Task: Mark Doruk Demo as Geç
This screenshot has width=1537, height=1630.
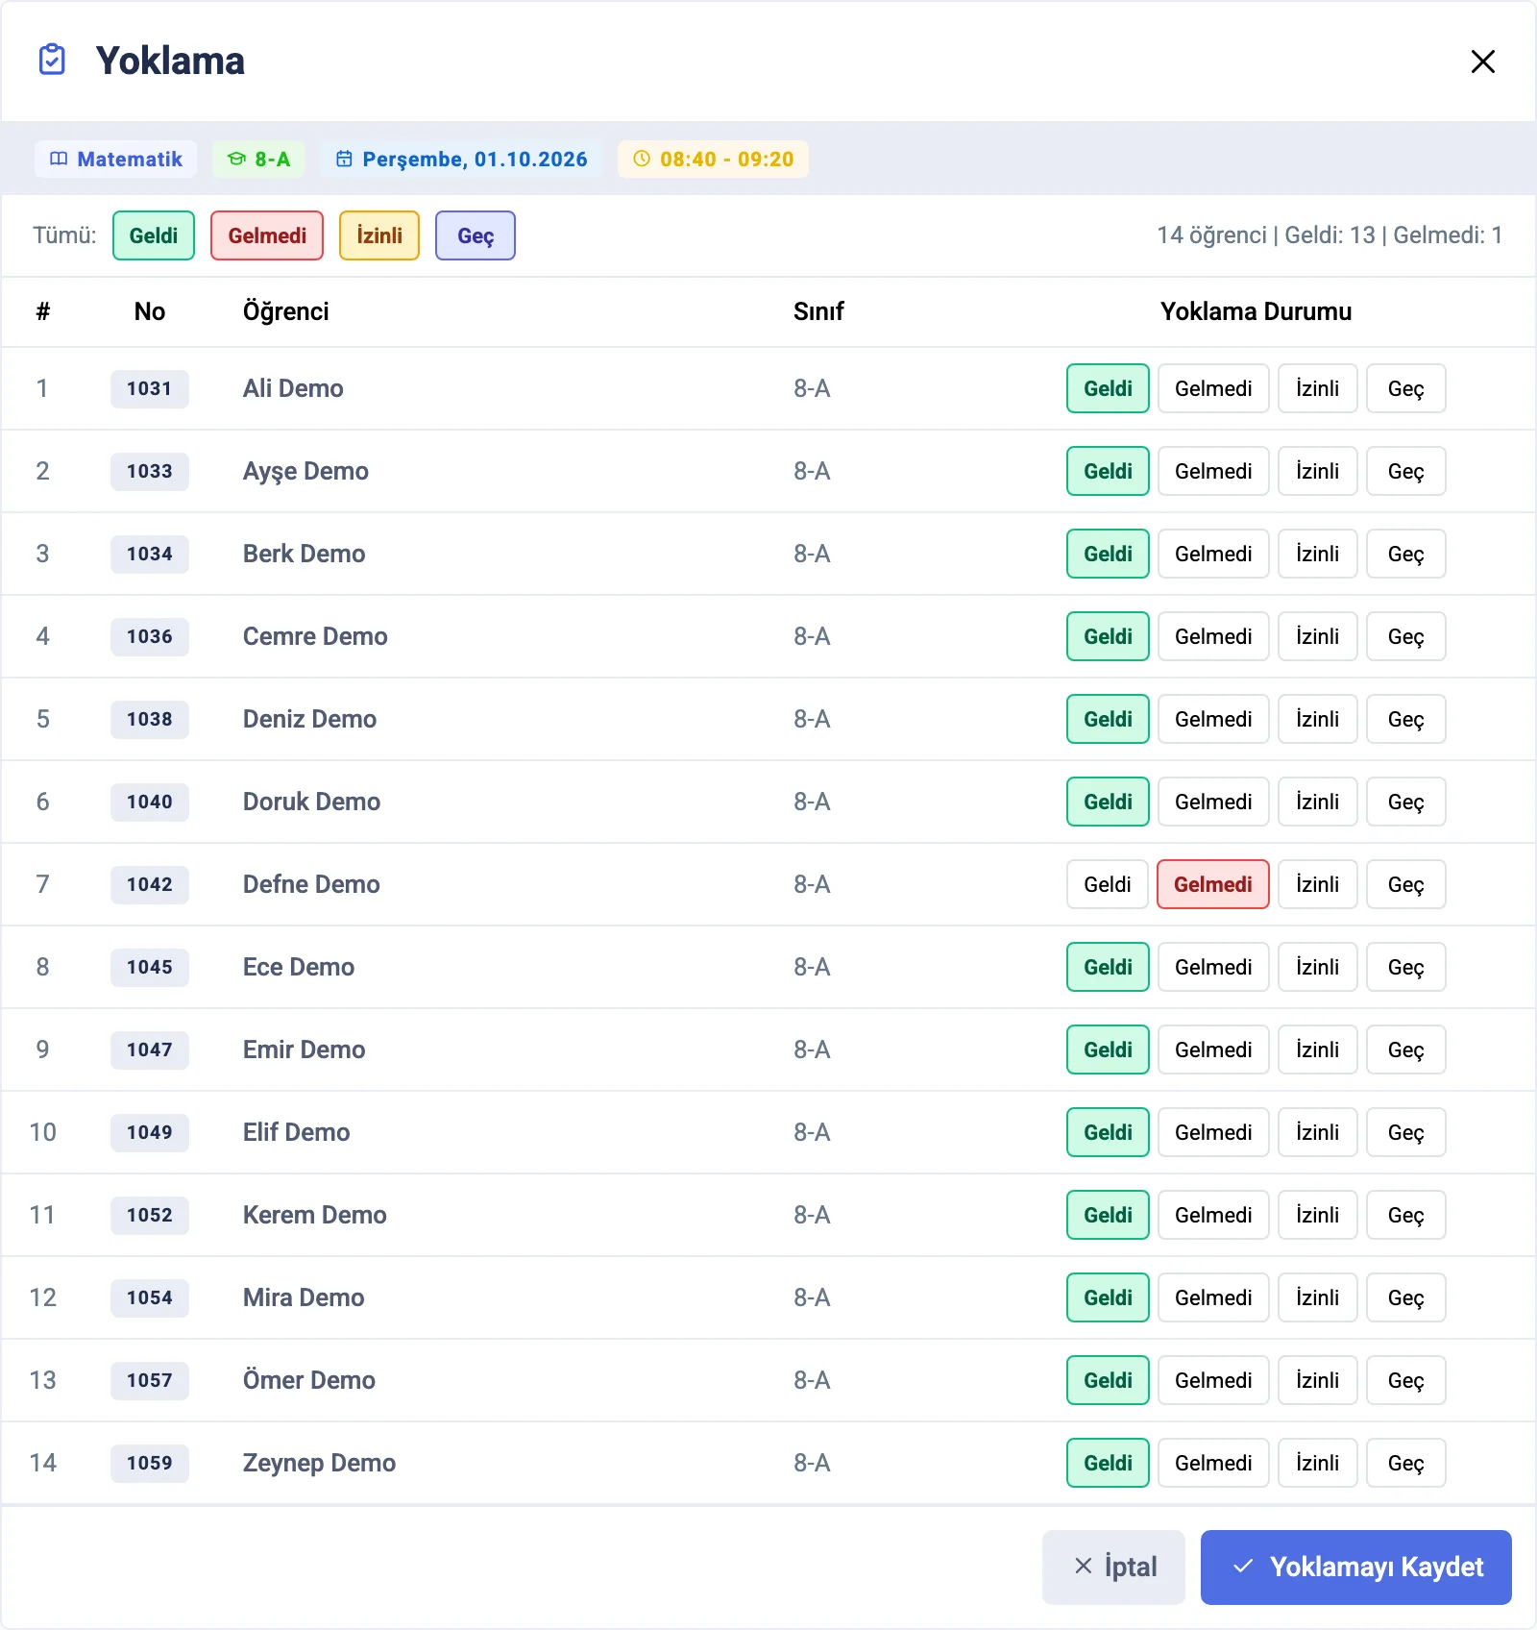Action: coord(1405,802)
